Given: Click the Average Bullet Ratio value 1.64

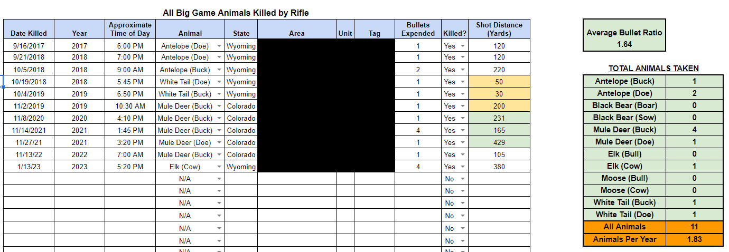Looking at the screenshot, I should click(x=624, y=44).
